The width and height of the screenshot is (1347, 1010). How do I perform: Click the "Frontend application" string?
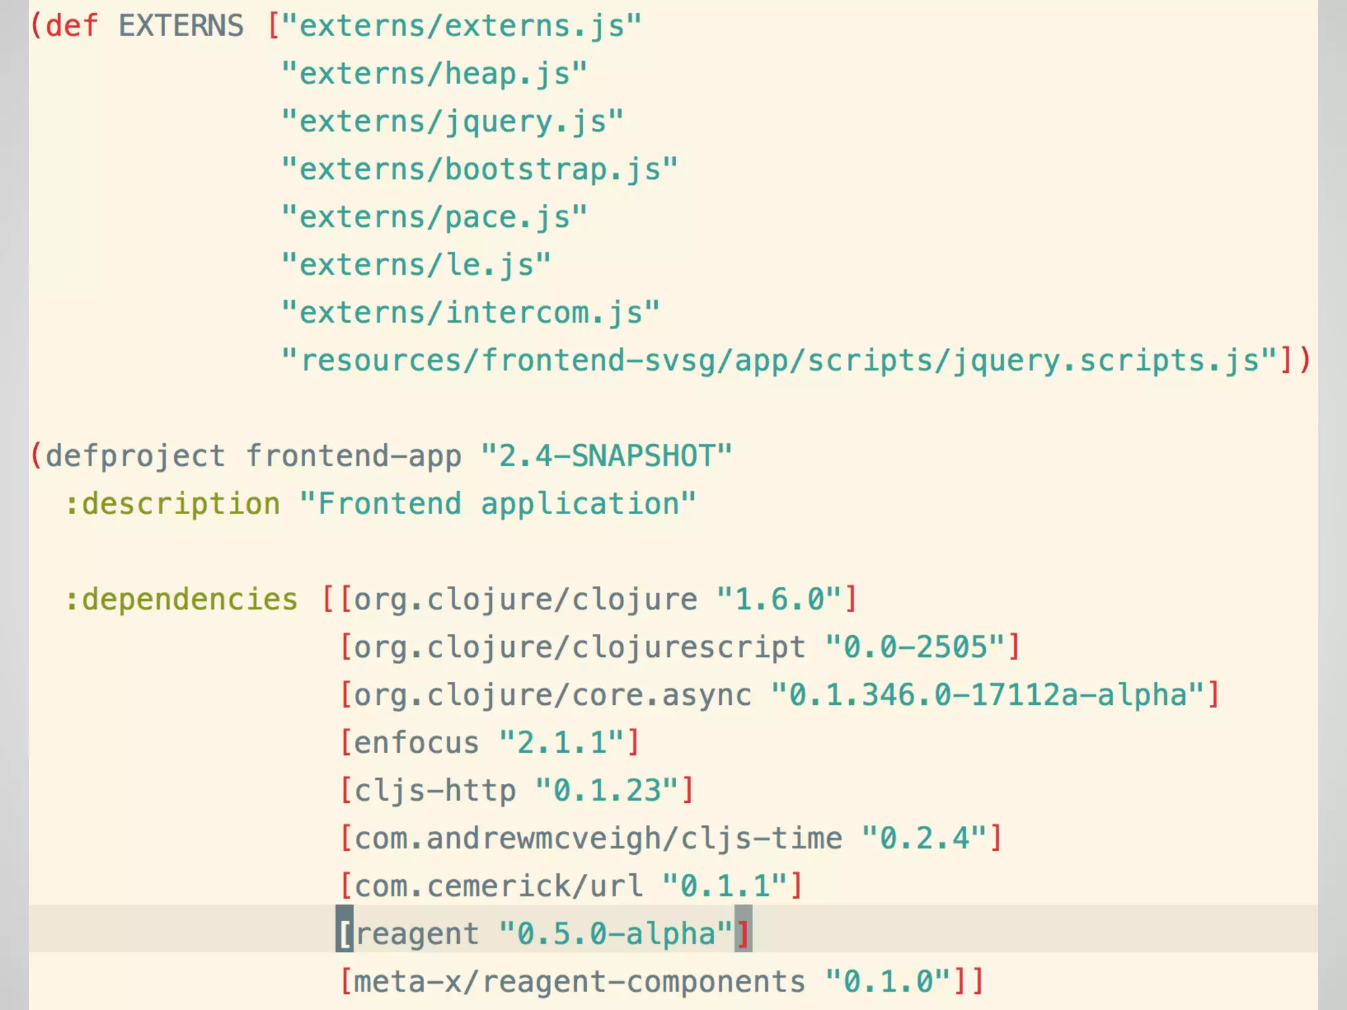[x=497, y=504]
